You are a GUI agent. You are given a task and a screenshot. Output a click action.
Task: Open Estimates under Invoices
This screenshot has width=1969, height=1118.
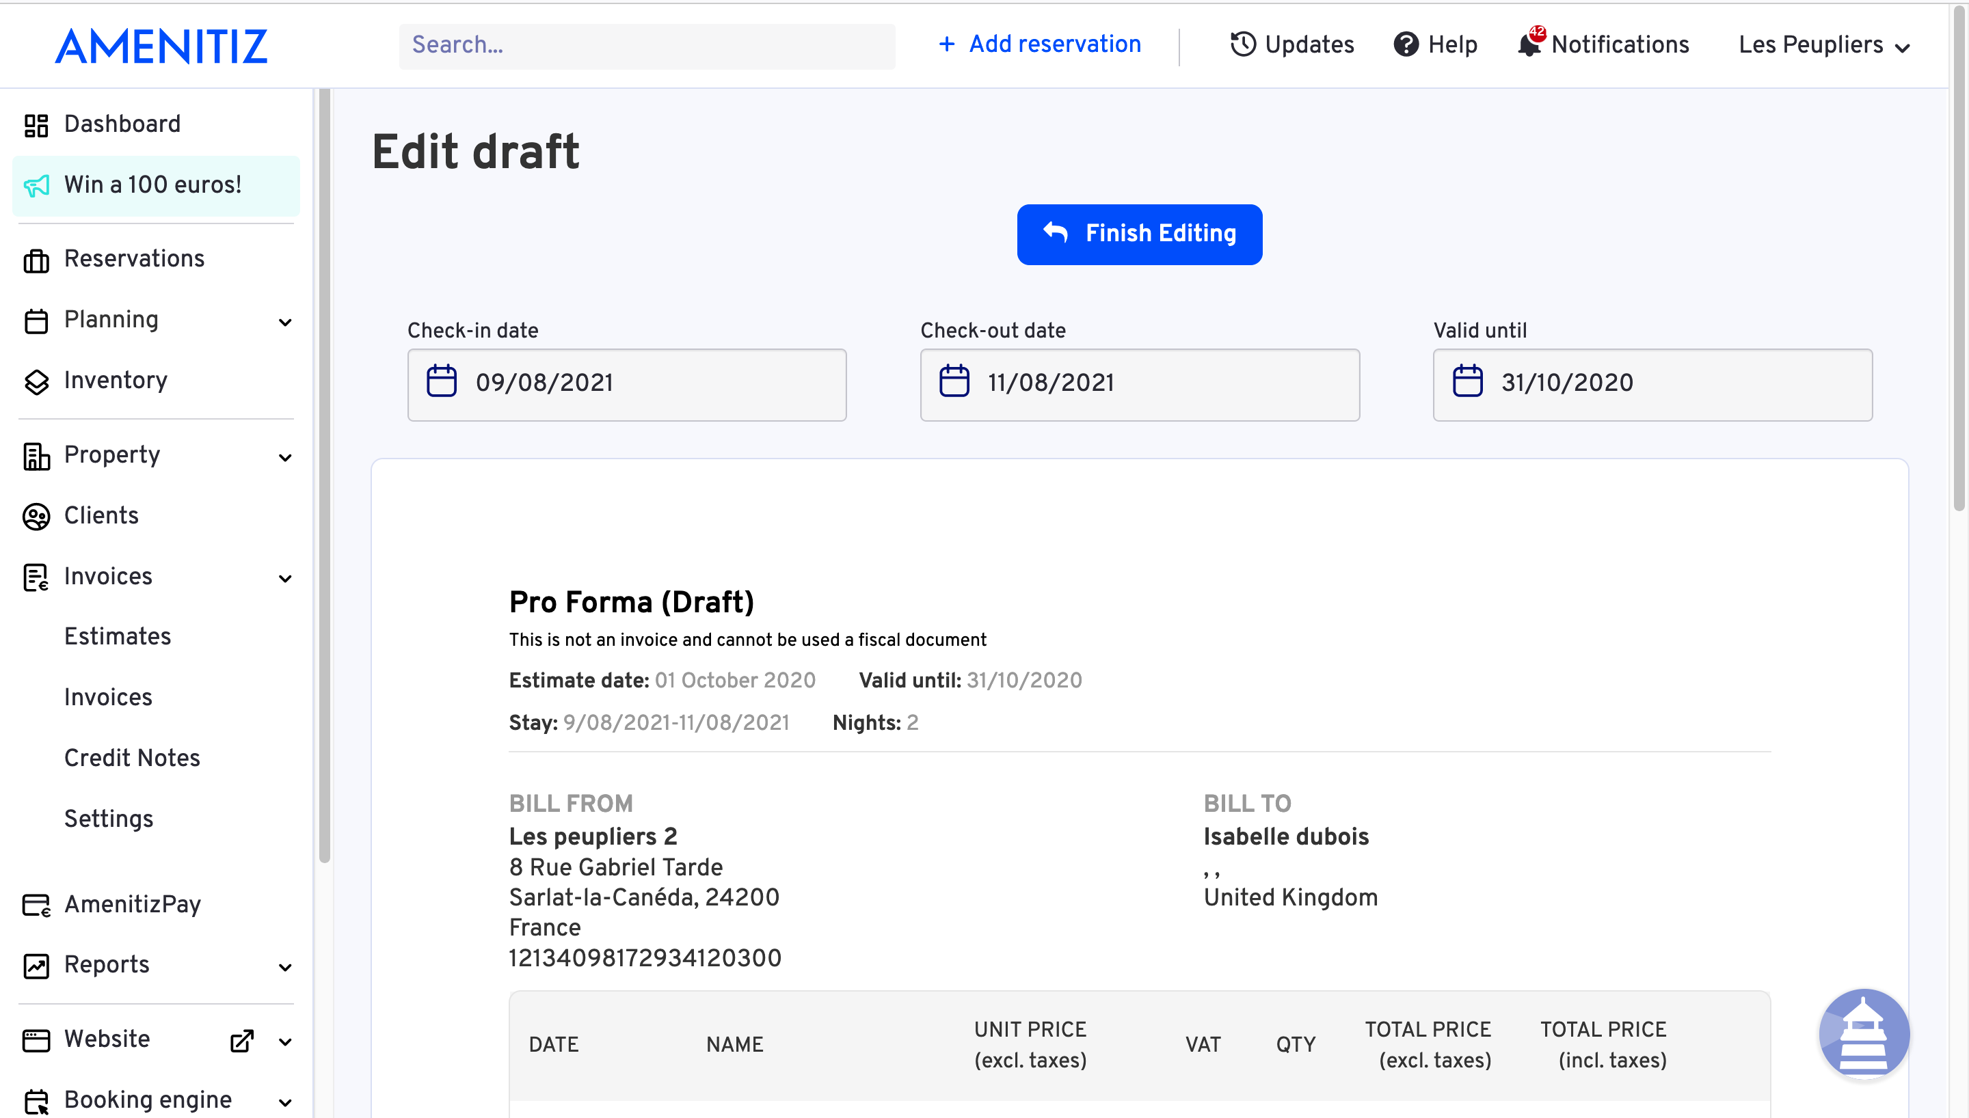pyautogui.click(x=118, y=636)
